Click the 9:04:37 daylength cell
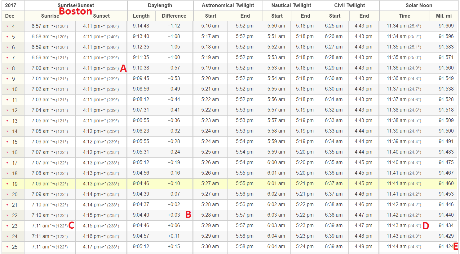This screenshot has height=254, width=460. click(141, 205)
